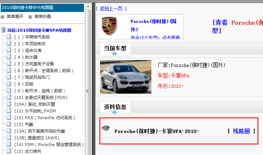Viewport: 263px width, 155px height.
Task: Click the page icon for (6) 断开点，空调系统
Action: point(9,70)
